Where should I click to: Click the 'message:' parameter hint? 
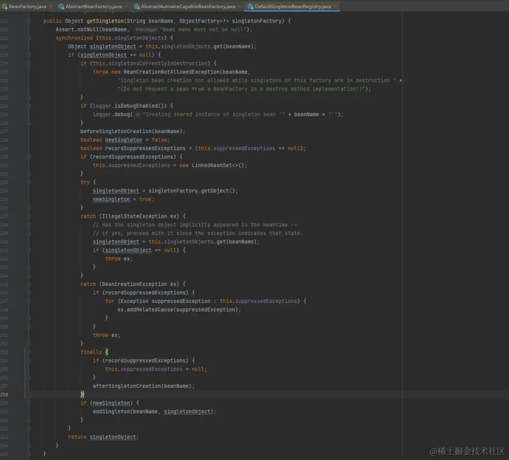(x=146, y=30)
